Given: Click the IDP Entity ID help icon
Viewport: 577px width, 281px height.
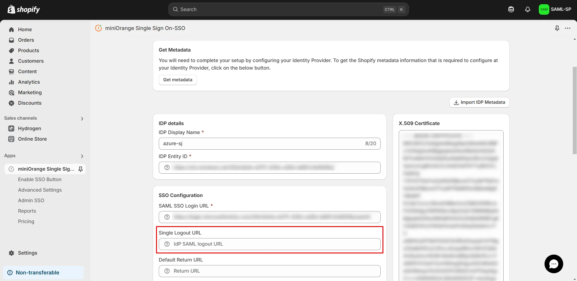Looking at the screenshot, I should pyautogui.click(x=167, y=168).
